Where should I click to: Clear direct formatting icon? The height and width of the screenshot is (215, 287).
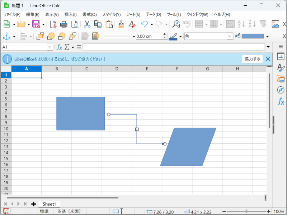[x=132, y=24]
